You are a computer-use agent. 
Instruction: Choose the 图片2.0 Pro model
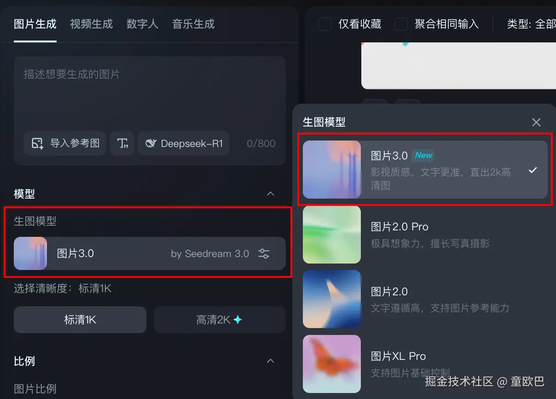tap(425, 235)
